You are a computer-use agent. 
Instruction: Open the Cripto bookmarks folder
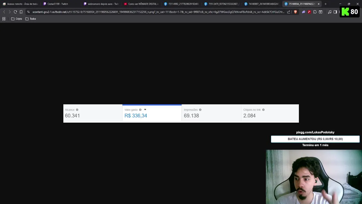pos(17,19)
